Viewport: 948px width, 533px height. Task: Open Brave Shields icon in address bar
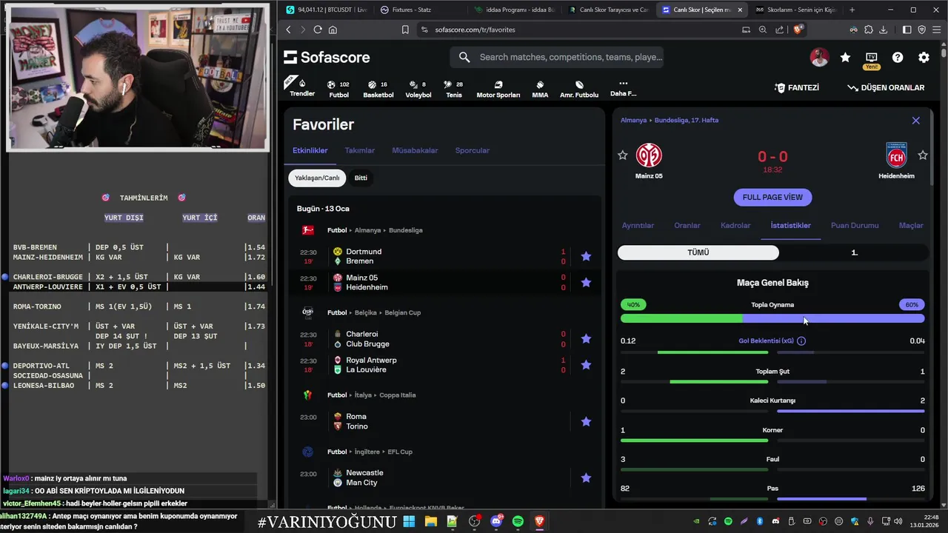[798, 30]
